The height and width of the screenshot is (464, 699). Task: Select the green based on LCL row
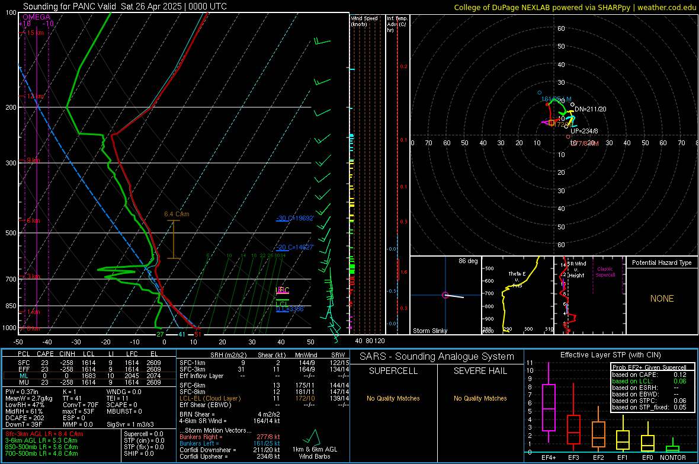pyautogui.click(x=649, y=381)
